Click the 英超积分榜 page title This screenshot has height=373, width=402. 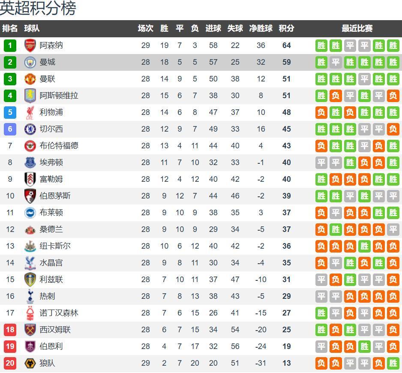pyautogui.click(x=38, y=9)
